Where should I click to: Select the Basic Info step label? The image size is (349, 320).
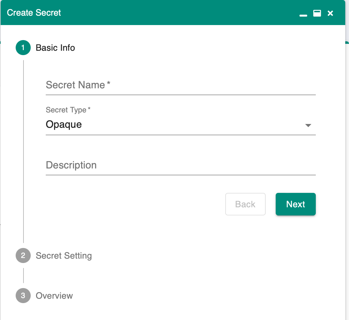point(55,48)
